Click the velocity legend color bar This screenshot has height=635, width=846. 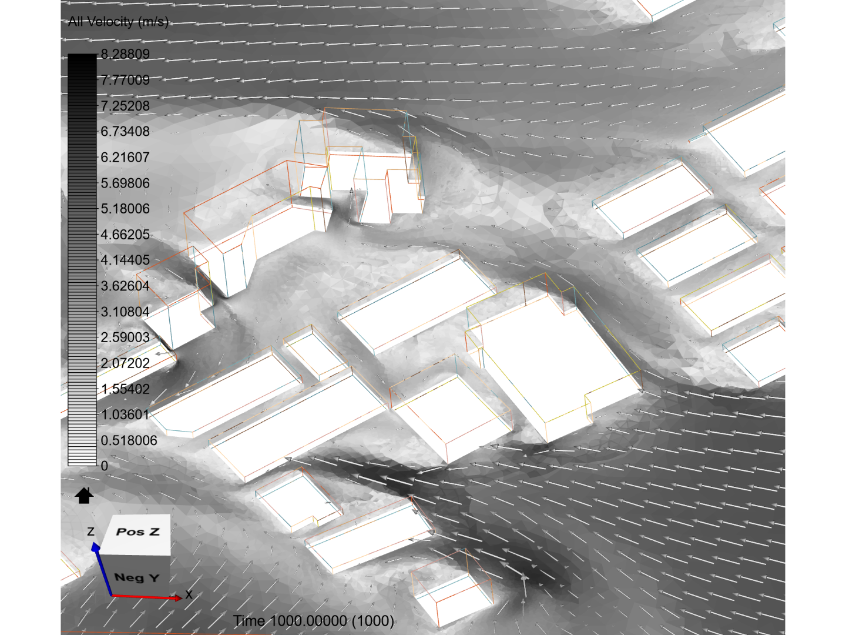(82, 260)
